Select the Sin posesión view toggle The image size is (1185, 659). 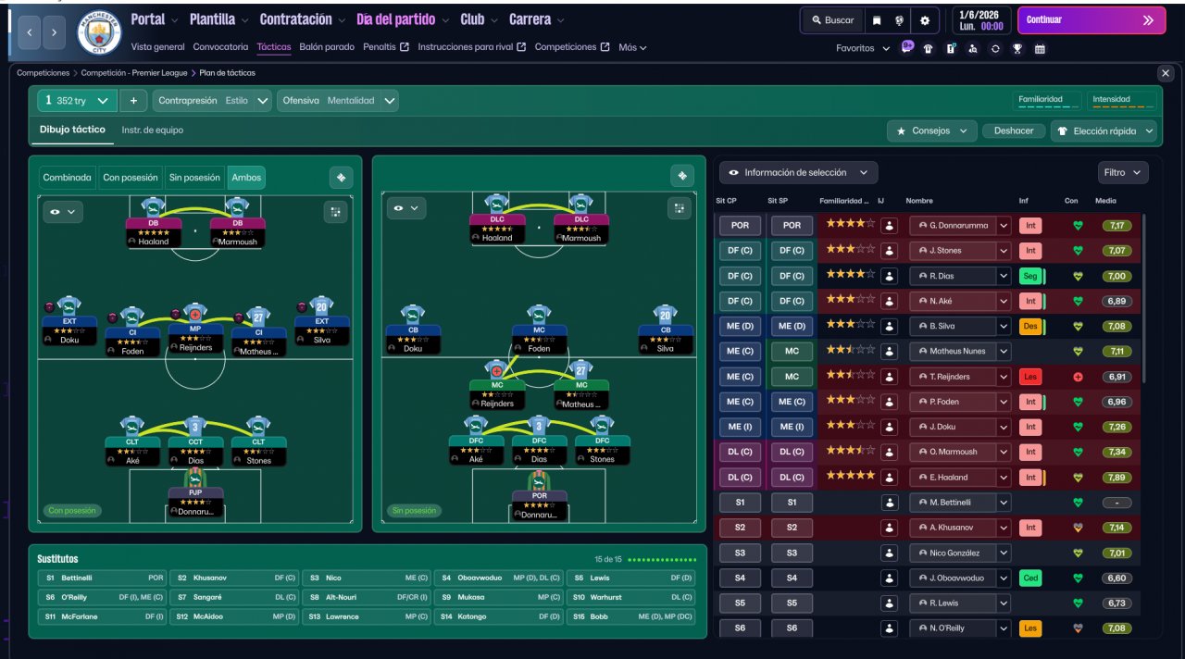[x=195, y=178]
